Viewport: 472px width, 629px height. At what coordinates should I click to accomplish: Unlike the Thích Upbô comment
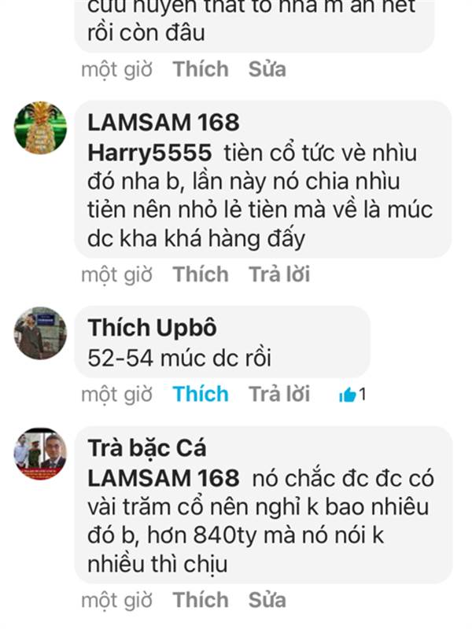tap(201, 394)
